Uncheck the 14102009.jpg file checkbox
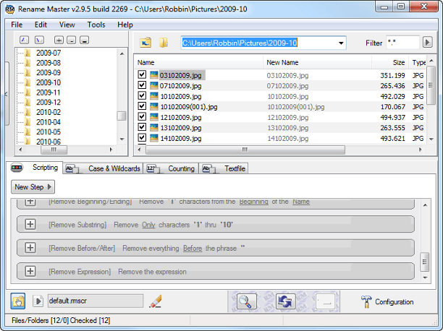The image size is (443, 331). pyautogui.click(x=142, y=137)
